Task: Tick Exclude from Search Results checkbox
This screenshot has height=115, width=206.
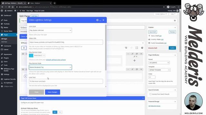Action: tap(150, 94)
